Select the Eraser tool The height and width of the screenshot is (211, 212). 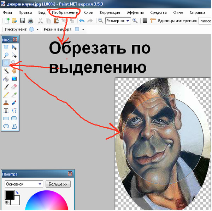14,87
